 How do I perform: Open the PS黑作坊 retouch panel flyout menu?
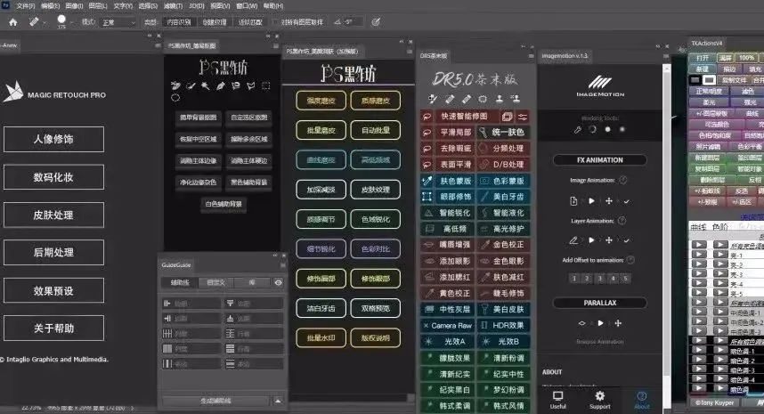(410, 51)
